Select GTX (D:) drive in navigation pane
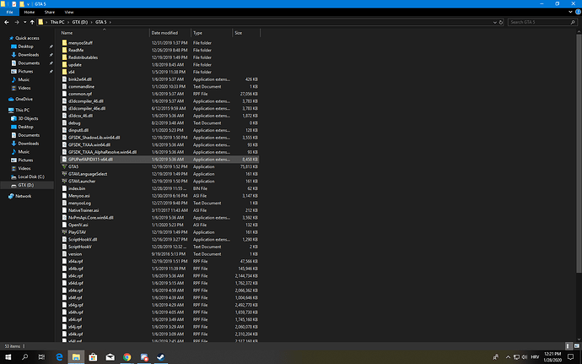The height and width of the screenshot is (364, 582). pyautogui.click(x=26, y=185)
